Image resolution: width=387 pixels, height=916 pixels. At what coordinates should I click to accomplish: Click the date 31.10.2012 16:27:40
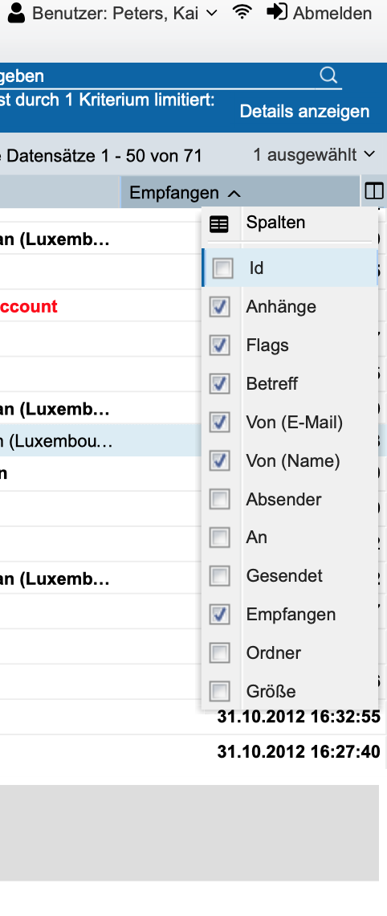coord(299,751)
